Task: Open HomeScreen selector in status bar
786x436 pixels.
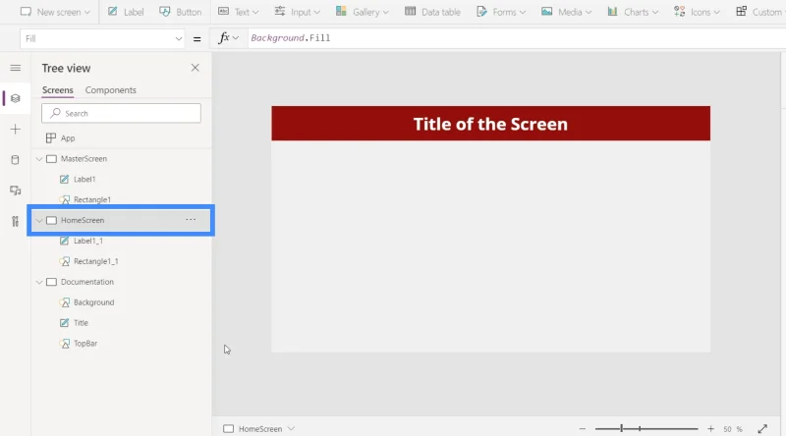Action: 258,429
